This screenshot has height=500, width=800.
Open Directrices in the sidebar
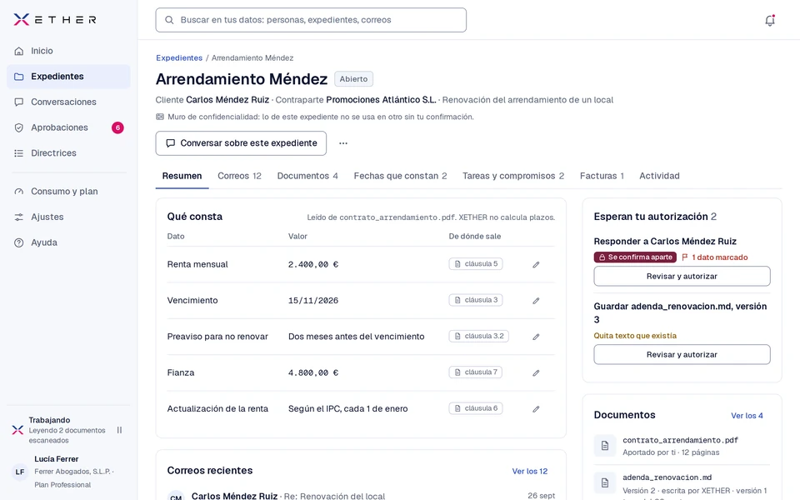pos(68,153)
